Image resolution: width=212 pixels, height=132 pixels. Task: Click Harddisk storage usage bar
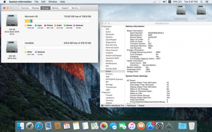click(58, 48)
